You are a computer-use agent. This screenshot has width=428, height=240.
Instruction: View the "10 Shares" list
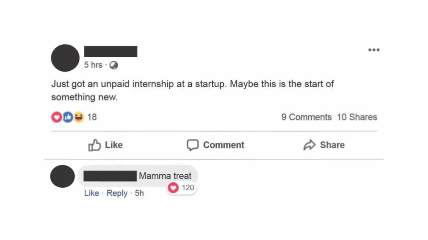(x=357, y=117)
